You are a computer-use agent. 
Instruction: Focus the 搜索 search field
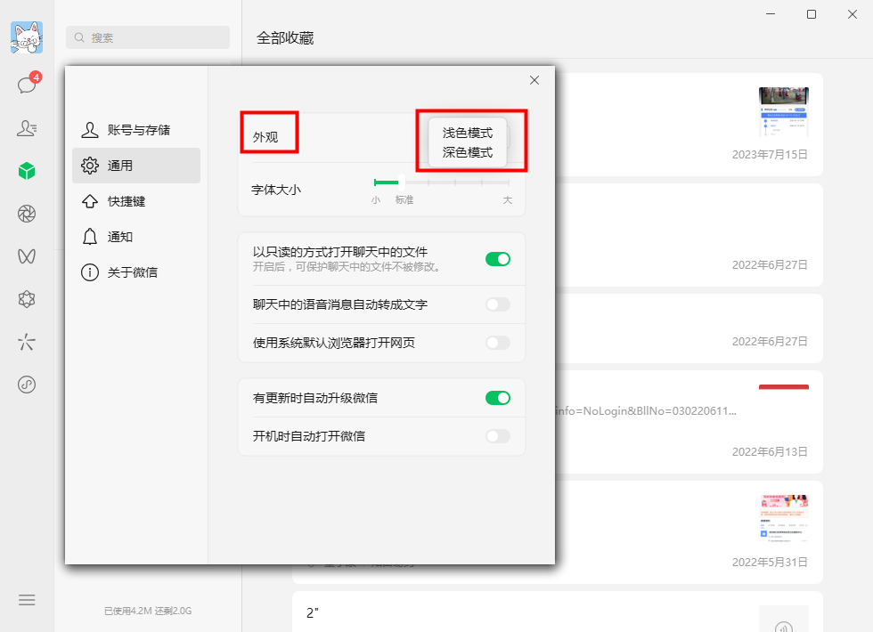coord(148,37)
